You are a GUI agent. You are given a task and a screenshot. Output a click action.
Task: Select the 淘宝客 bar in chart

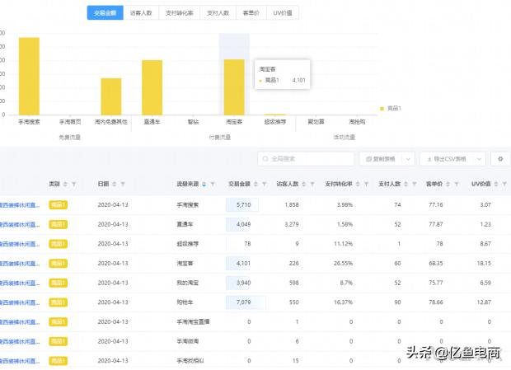[234, 87]
